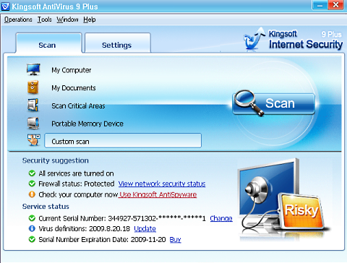Click Change link for the serial number
The width and height of the screenshot is (347, 263).
point(221,218)
